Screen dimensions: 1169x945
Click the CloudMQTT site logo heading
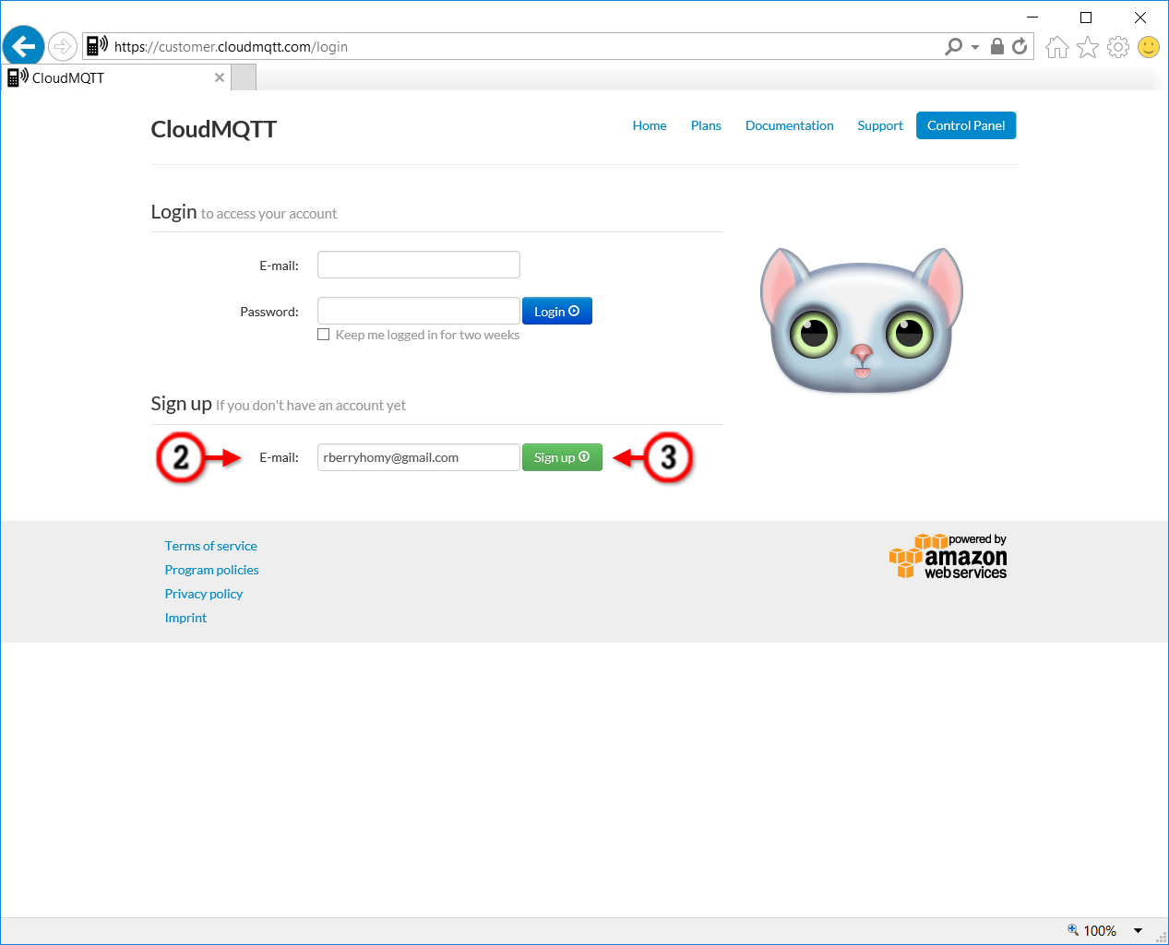(x=214, y=129)
